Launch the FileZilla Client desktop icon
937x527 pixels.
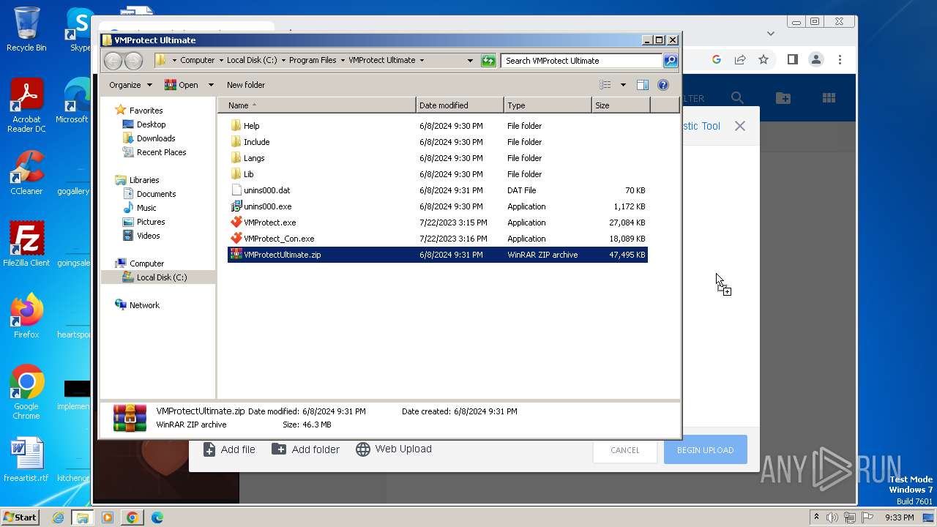pos(26,244)
